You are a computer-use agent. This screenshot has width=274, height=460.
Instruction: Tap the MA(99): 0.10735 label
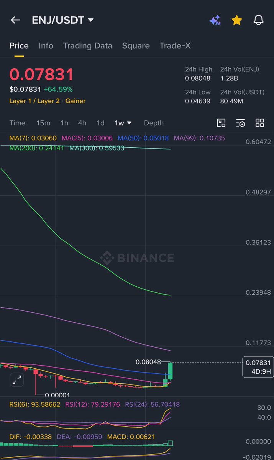(199, 138)
